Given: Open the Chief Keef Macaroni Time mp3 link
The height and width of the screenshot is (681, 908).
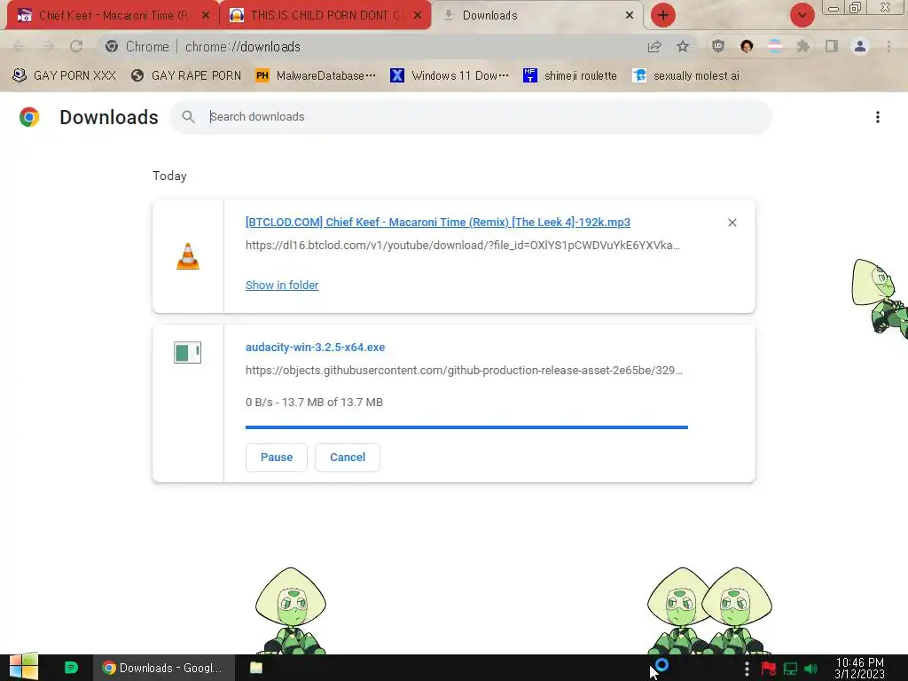Looking at the screenshot, I should click(438, 222).
